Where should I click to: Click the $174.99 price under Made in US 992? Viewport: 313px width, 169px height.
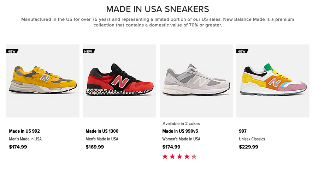click(18, 147)
